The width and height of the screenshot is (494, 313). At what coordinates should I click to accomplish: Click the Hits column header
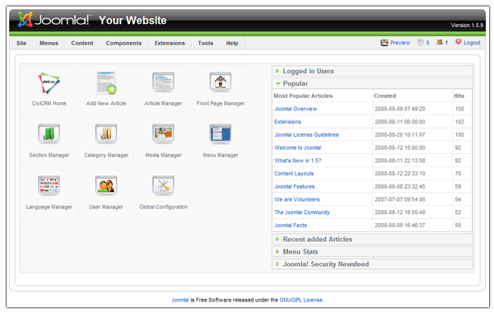coord(459,96)
